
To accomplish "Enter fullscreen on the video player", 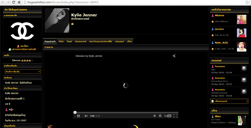I will tap(175, 116).
